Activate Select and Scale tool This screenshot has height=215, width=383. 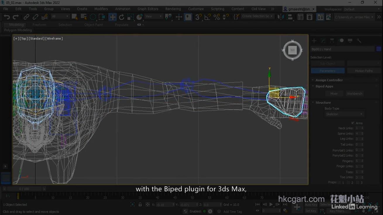click(x=130, y=17)
